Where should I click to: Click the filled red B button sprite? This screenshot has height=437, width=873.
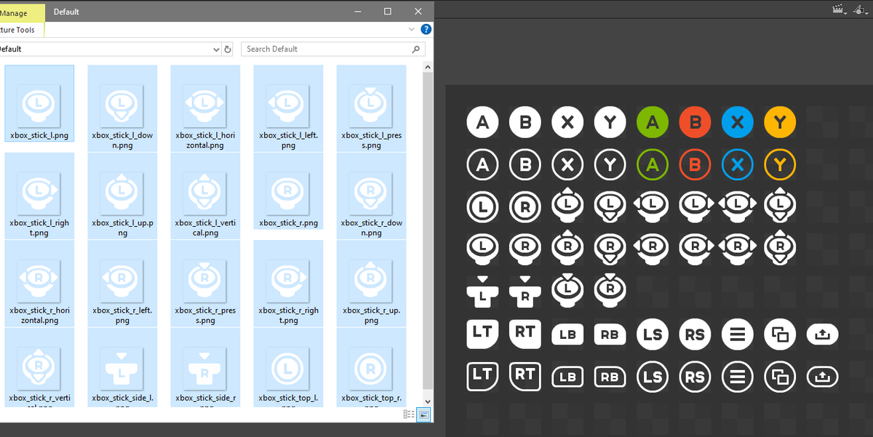click(x=695, y=122)
